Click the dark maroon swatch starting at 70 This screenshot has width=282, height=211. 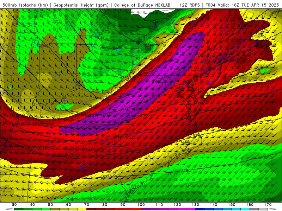[x=91, y=209]
